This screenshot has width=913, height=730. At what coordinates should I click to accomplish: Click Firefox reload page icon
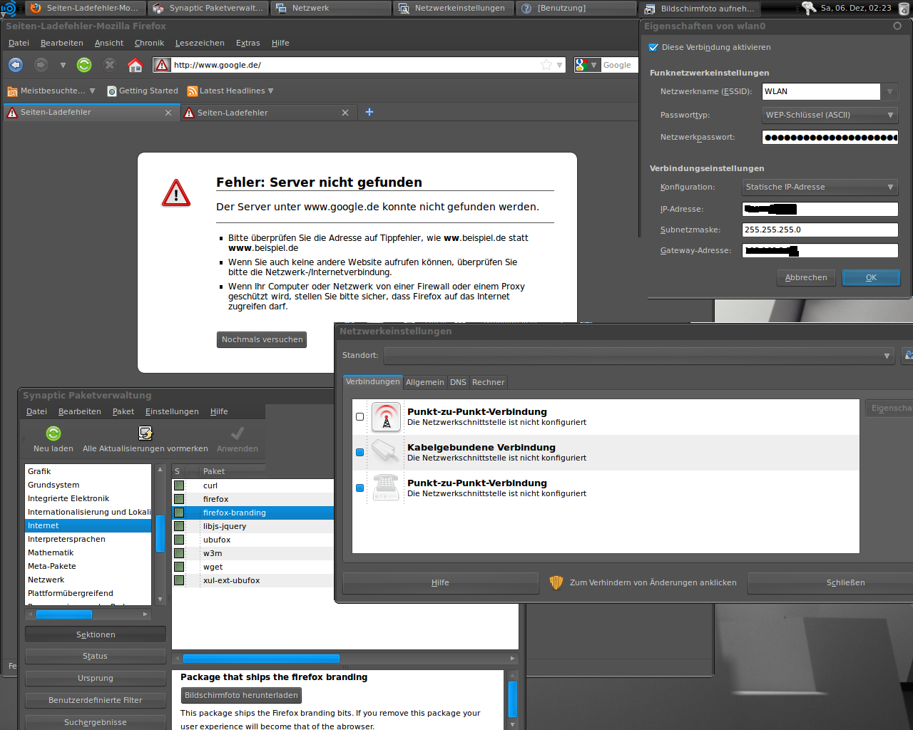(84, 65)
